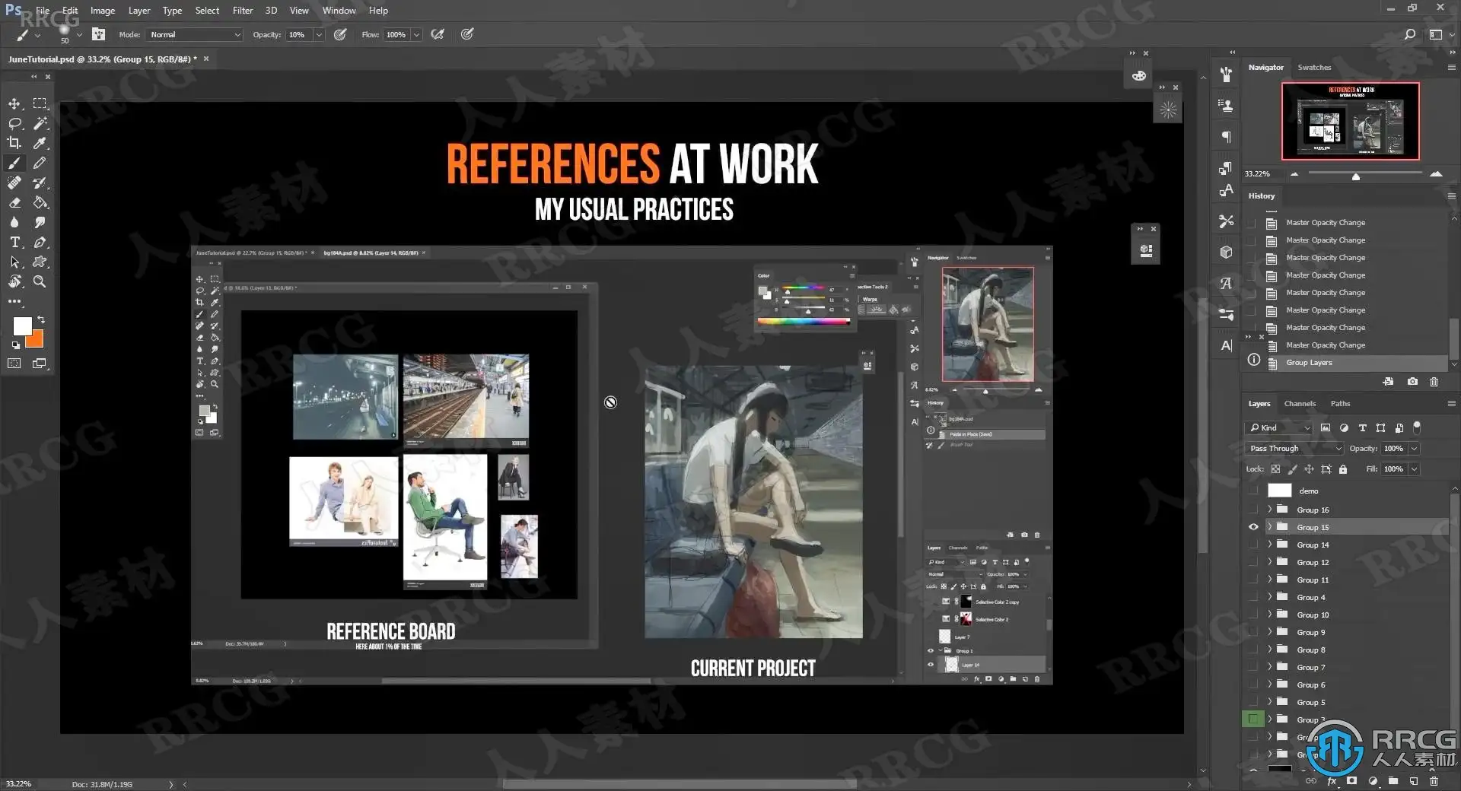
Task: Toggle pressure for opacity in options bar
Action: coord(340,34)
